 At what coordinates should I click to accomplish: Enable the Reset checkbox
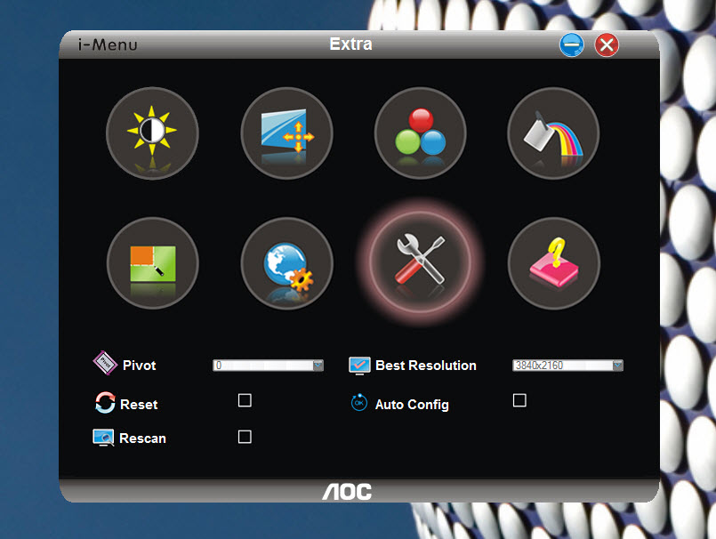(245, 400)
